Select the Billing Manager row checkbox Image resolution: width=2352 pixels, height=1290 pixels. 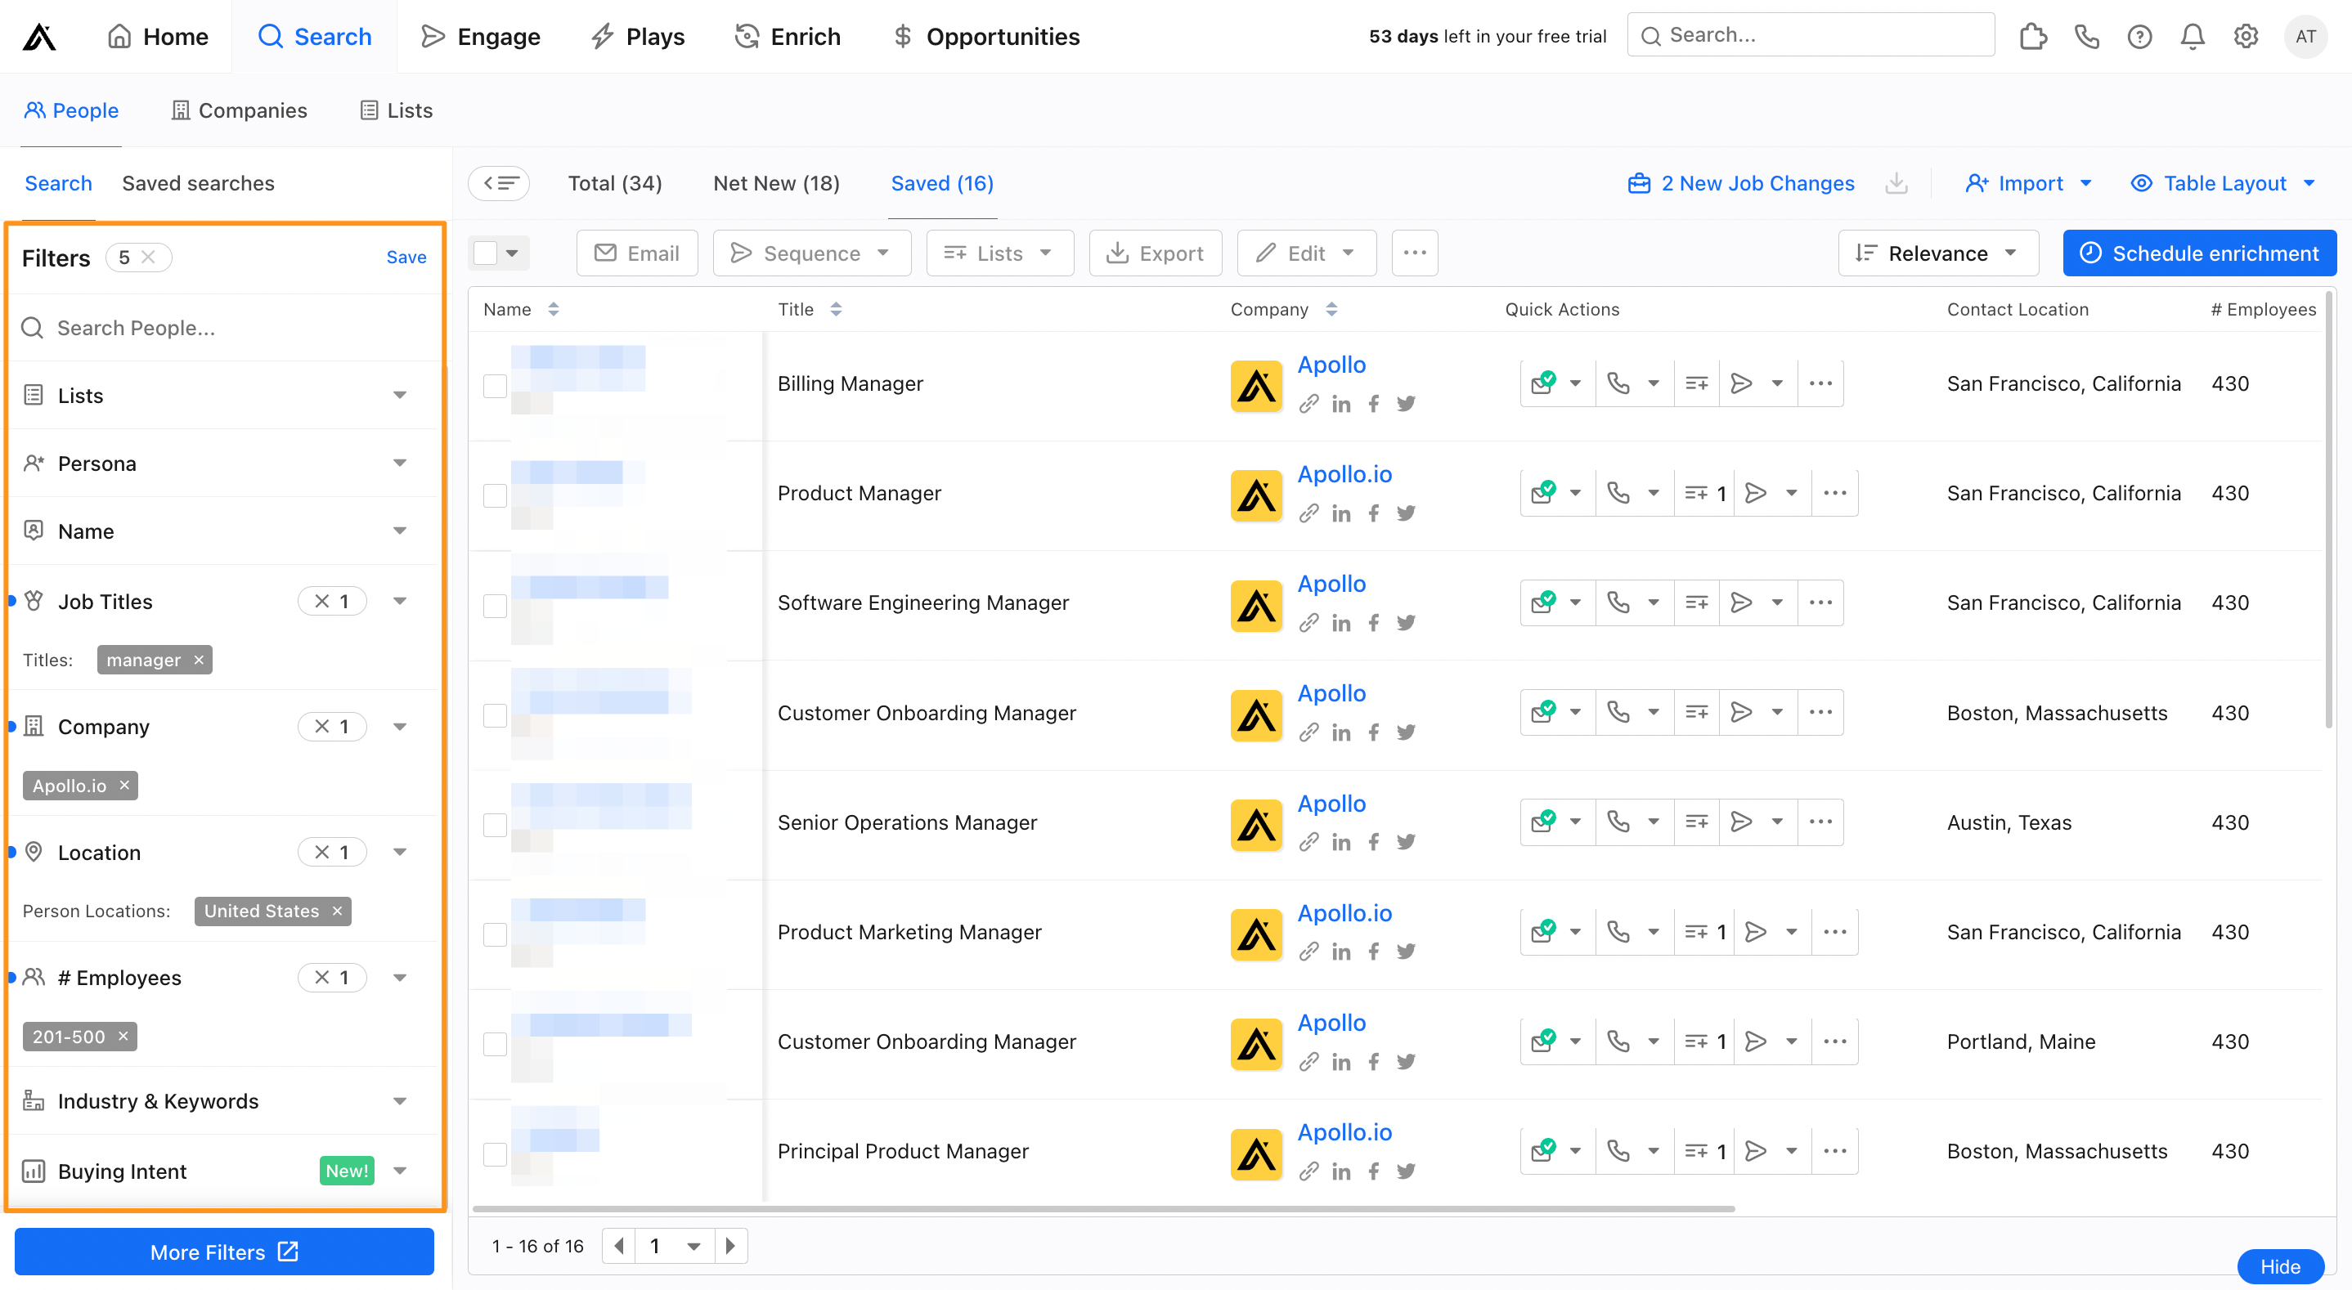[x=495, y=386]
